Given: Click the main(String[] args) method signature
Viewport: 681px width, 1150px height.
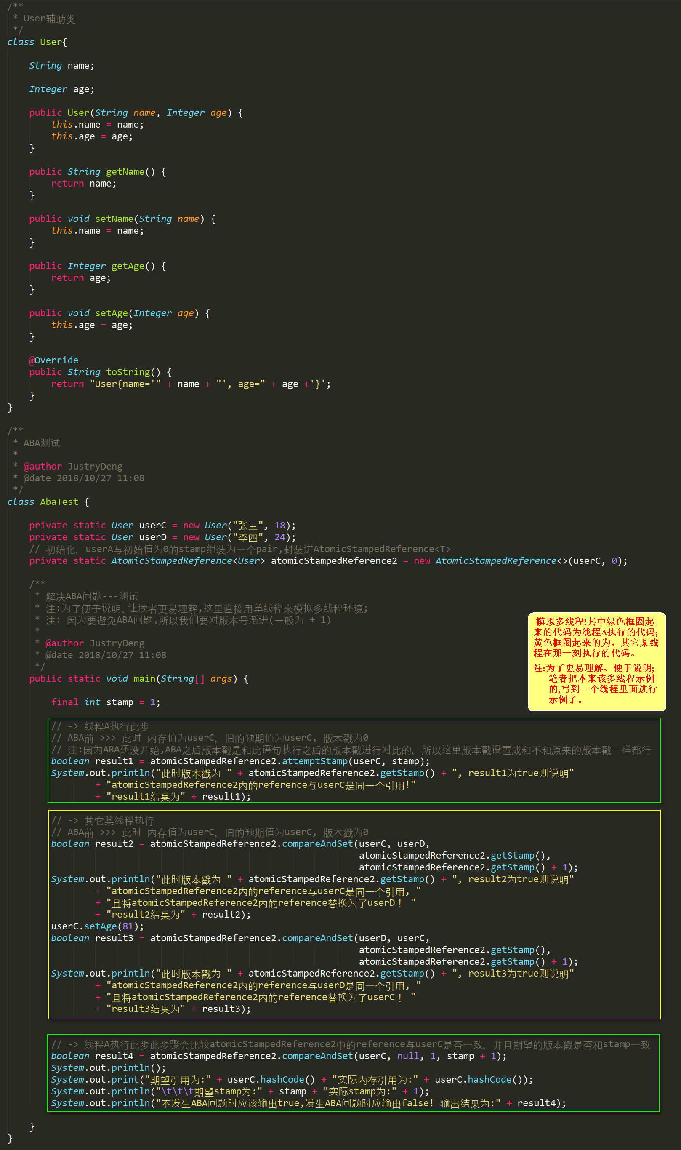Looking at the screenshot, I should [138, 678].
